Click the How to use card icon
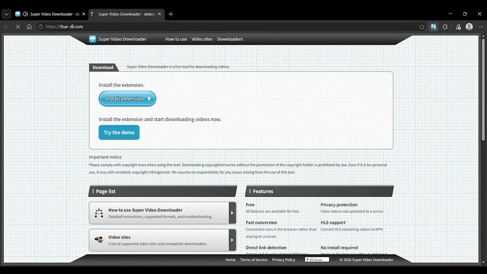The height and width of the screenshot is (274, 487). pos(99,213)
